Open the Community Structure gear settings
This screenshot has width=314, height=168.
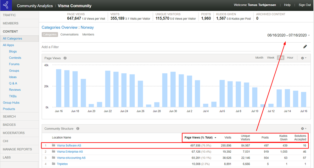pos(304,129)
